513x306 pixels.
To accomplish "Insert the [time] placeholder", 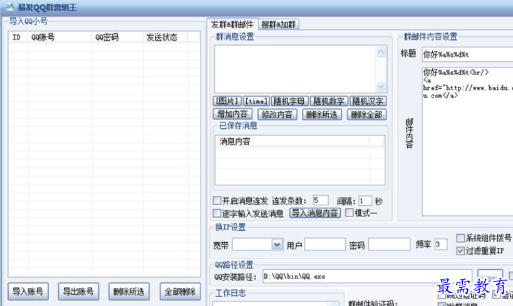I will 256,101.
